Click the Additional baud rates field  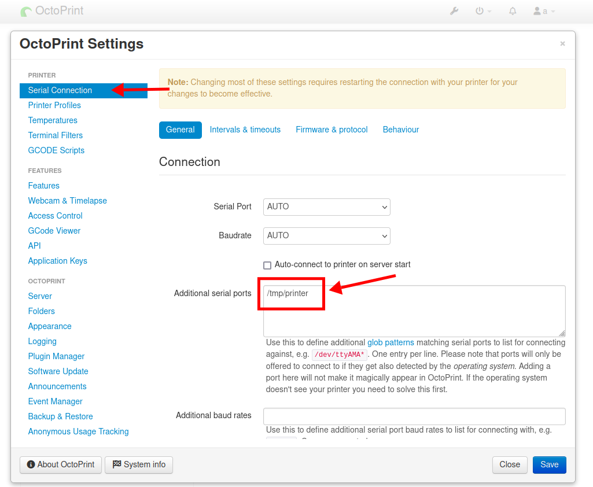click(414, 416)
